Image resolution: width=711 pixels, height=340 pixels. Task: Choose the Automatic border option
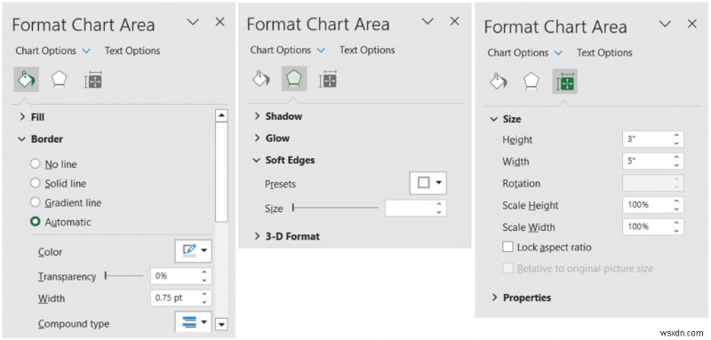pyautogui.click(x=60, y=222)
